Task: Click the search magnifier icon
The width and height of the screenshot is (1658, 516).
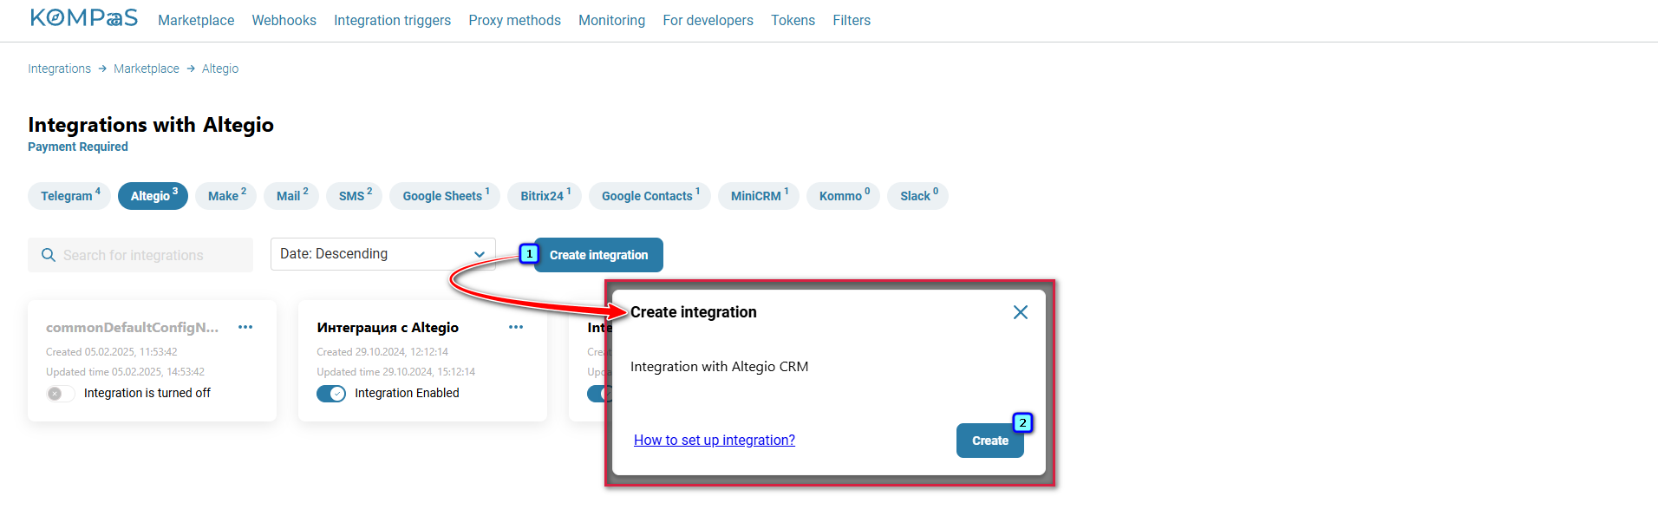Action: click(49, 255)
